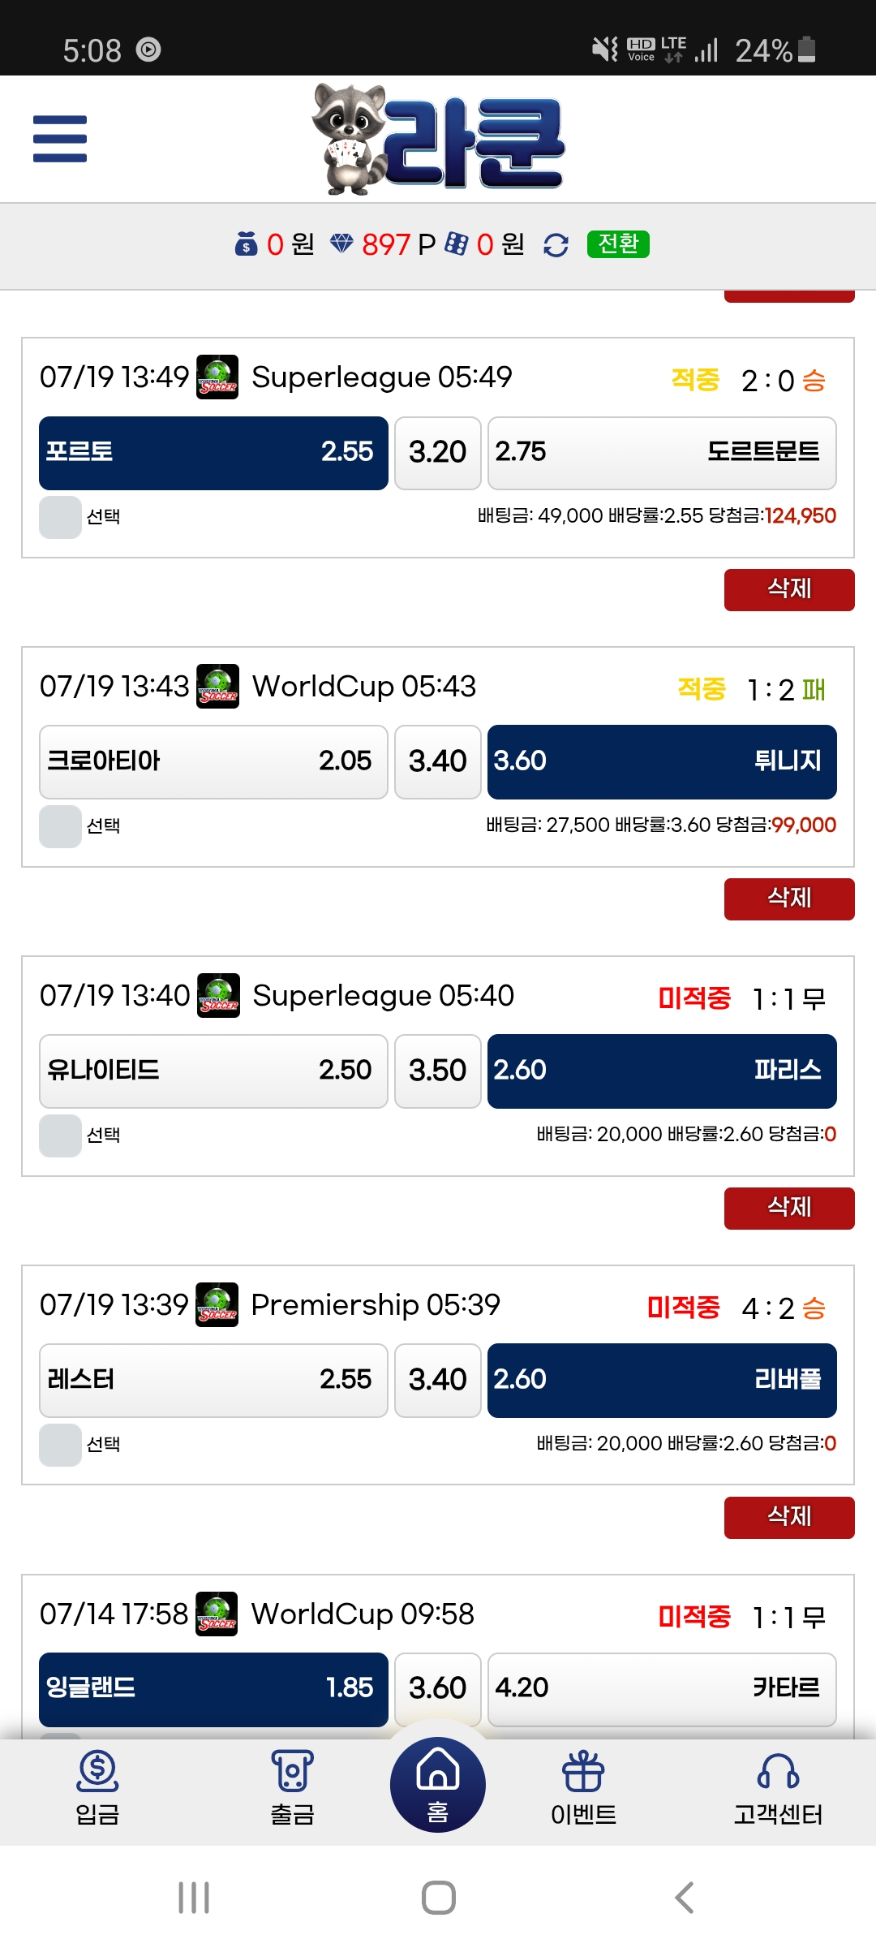The image size is (876, 1948).
Task: Tap the money bag balance icon
Action: click(x=246, y=243)
